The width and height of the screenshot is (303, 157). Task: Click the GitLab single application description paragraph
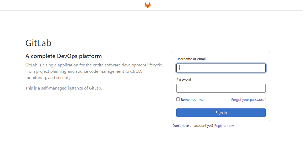(94, 71)
